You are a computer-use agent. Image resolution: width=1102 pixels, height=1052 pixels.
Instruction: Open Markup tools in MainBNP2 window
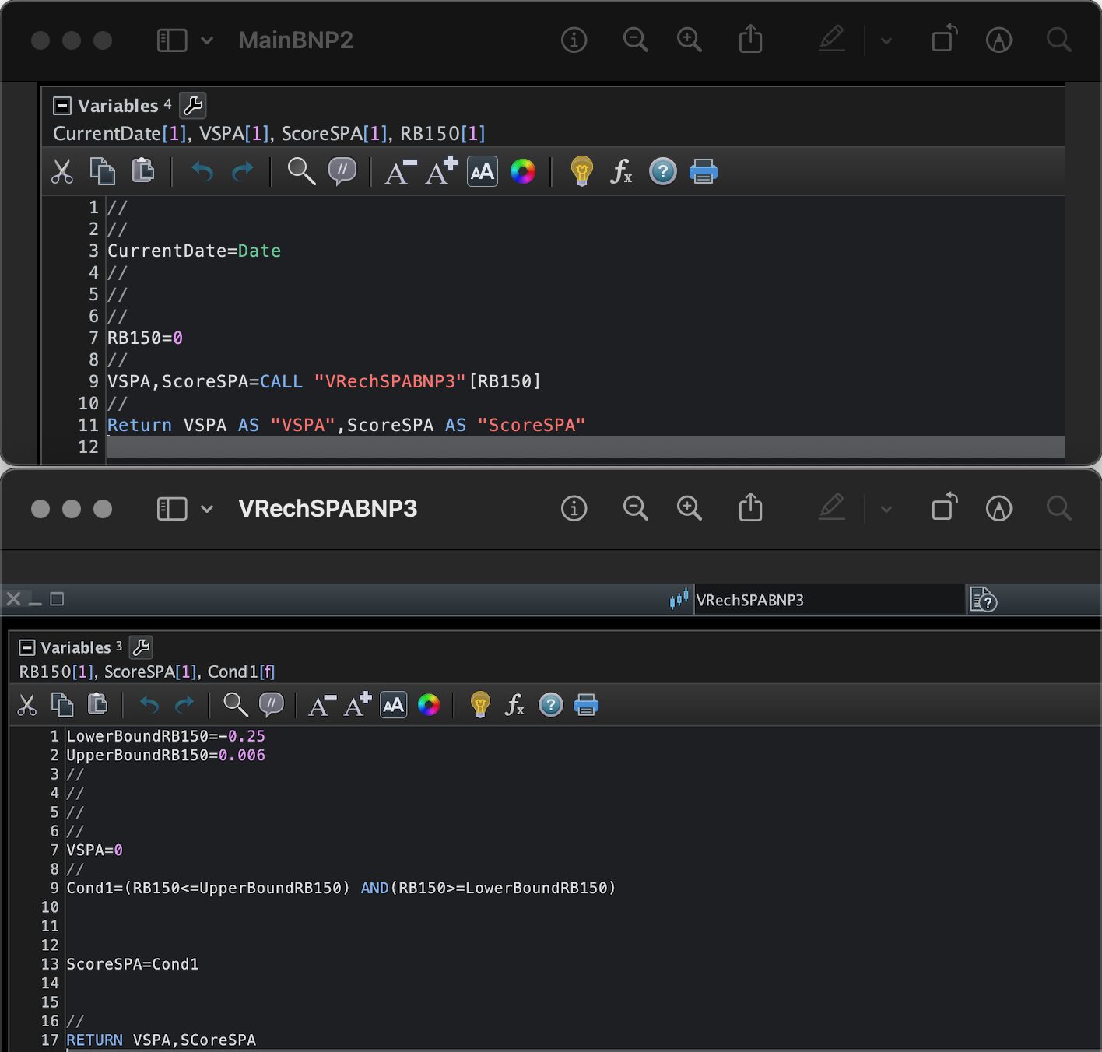[x=998, y=40]
